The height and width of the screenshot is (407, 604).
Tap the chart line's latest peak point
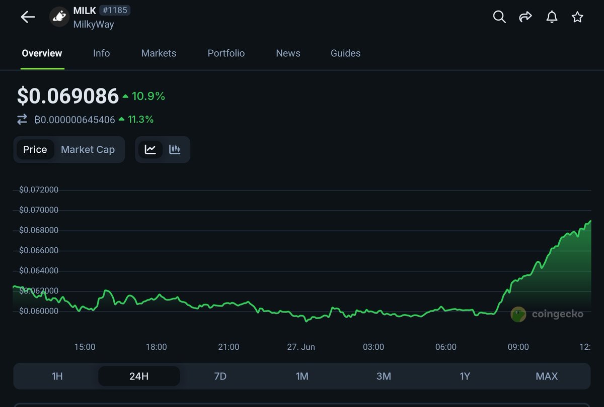pos(590,221)
